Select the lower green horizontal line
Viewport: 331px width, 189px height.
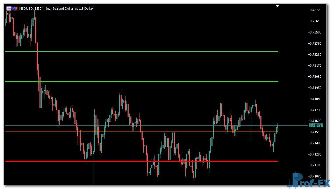tap(140, 82)
